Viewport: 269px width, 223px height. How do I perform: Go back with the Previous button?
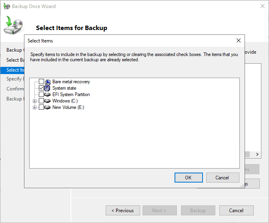coord(122,211)
